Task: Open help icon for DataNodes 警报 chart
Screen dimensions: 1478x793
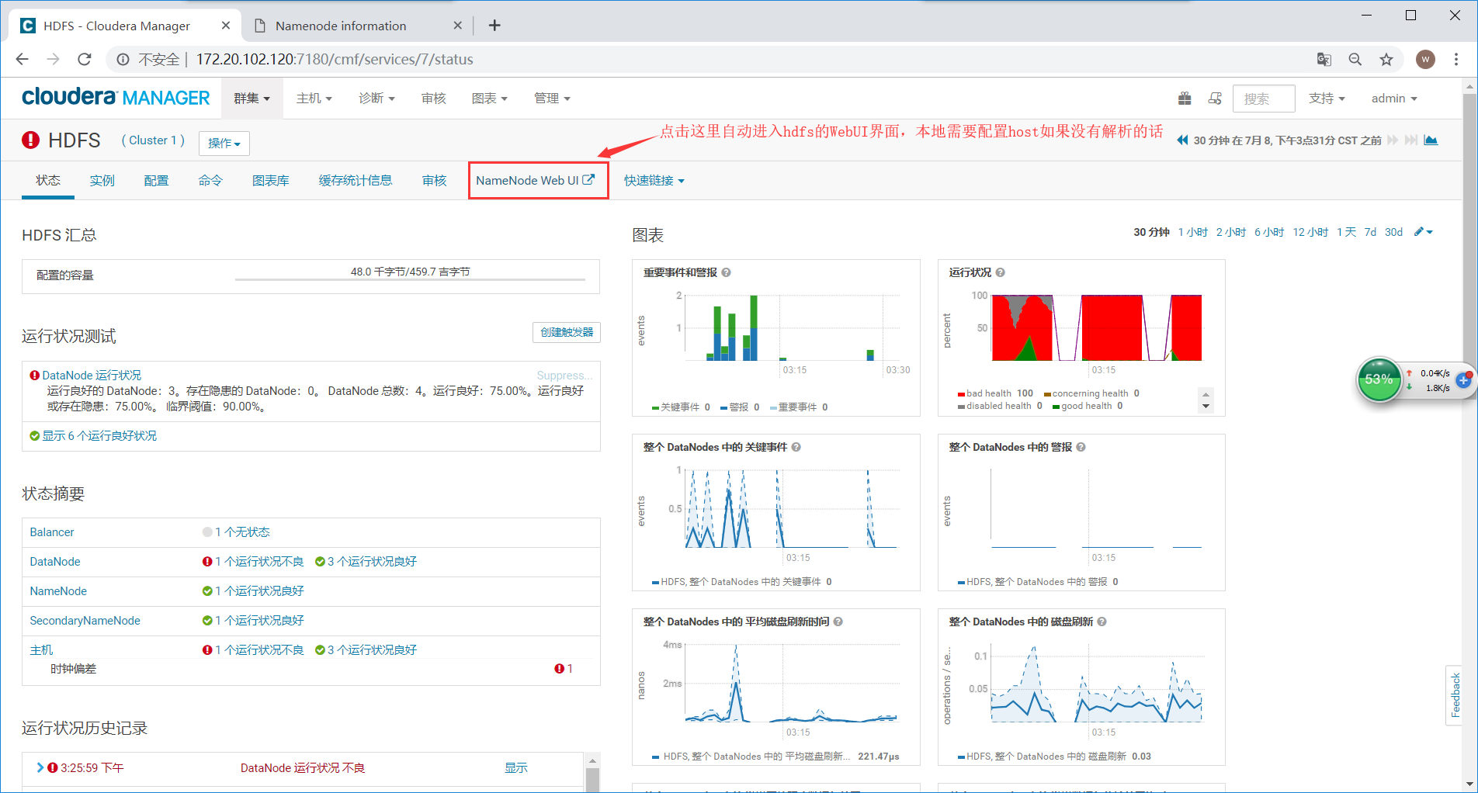Action: click(x=1081, y=447)
